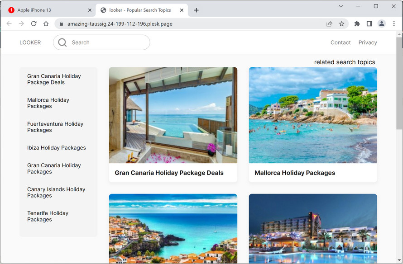Click the night resort pool card image
This screenshot has width=403, height=264.
(313, 229)
